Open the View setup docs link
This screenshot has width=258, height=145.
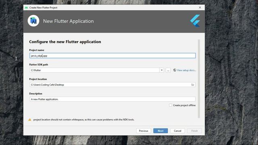click(186, 70)
